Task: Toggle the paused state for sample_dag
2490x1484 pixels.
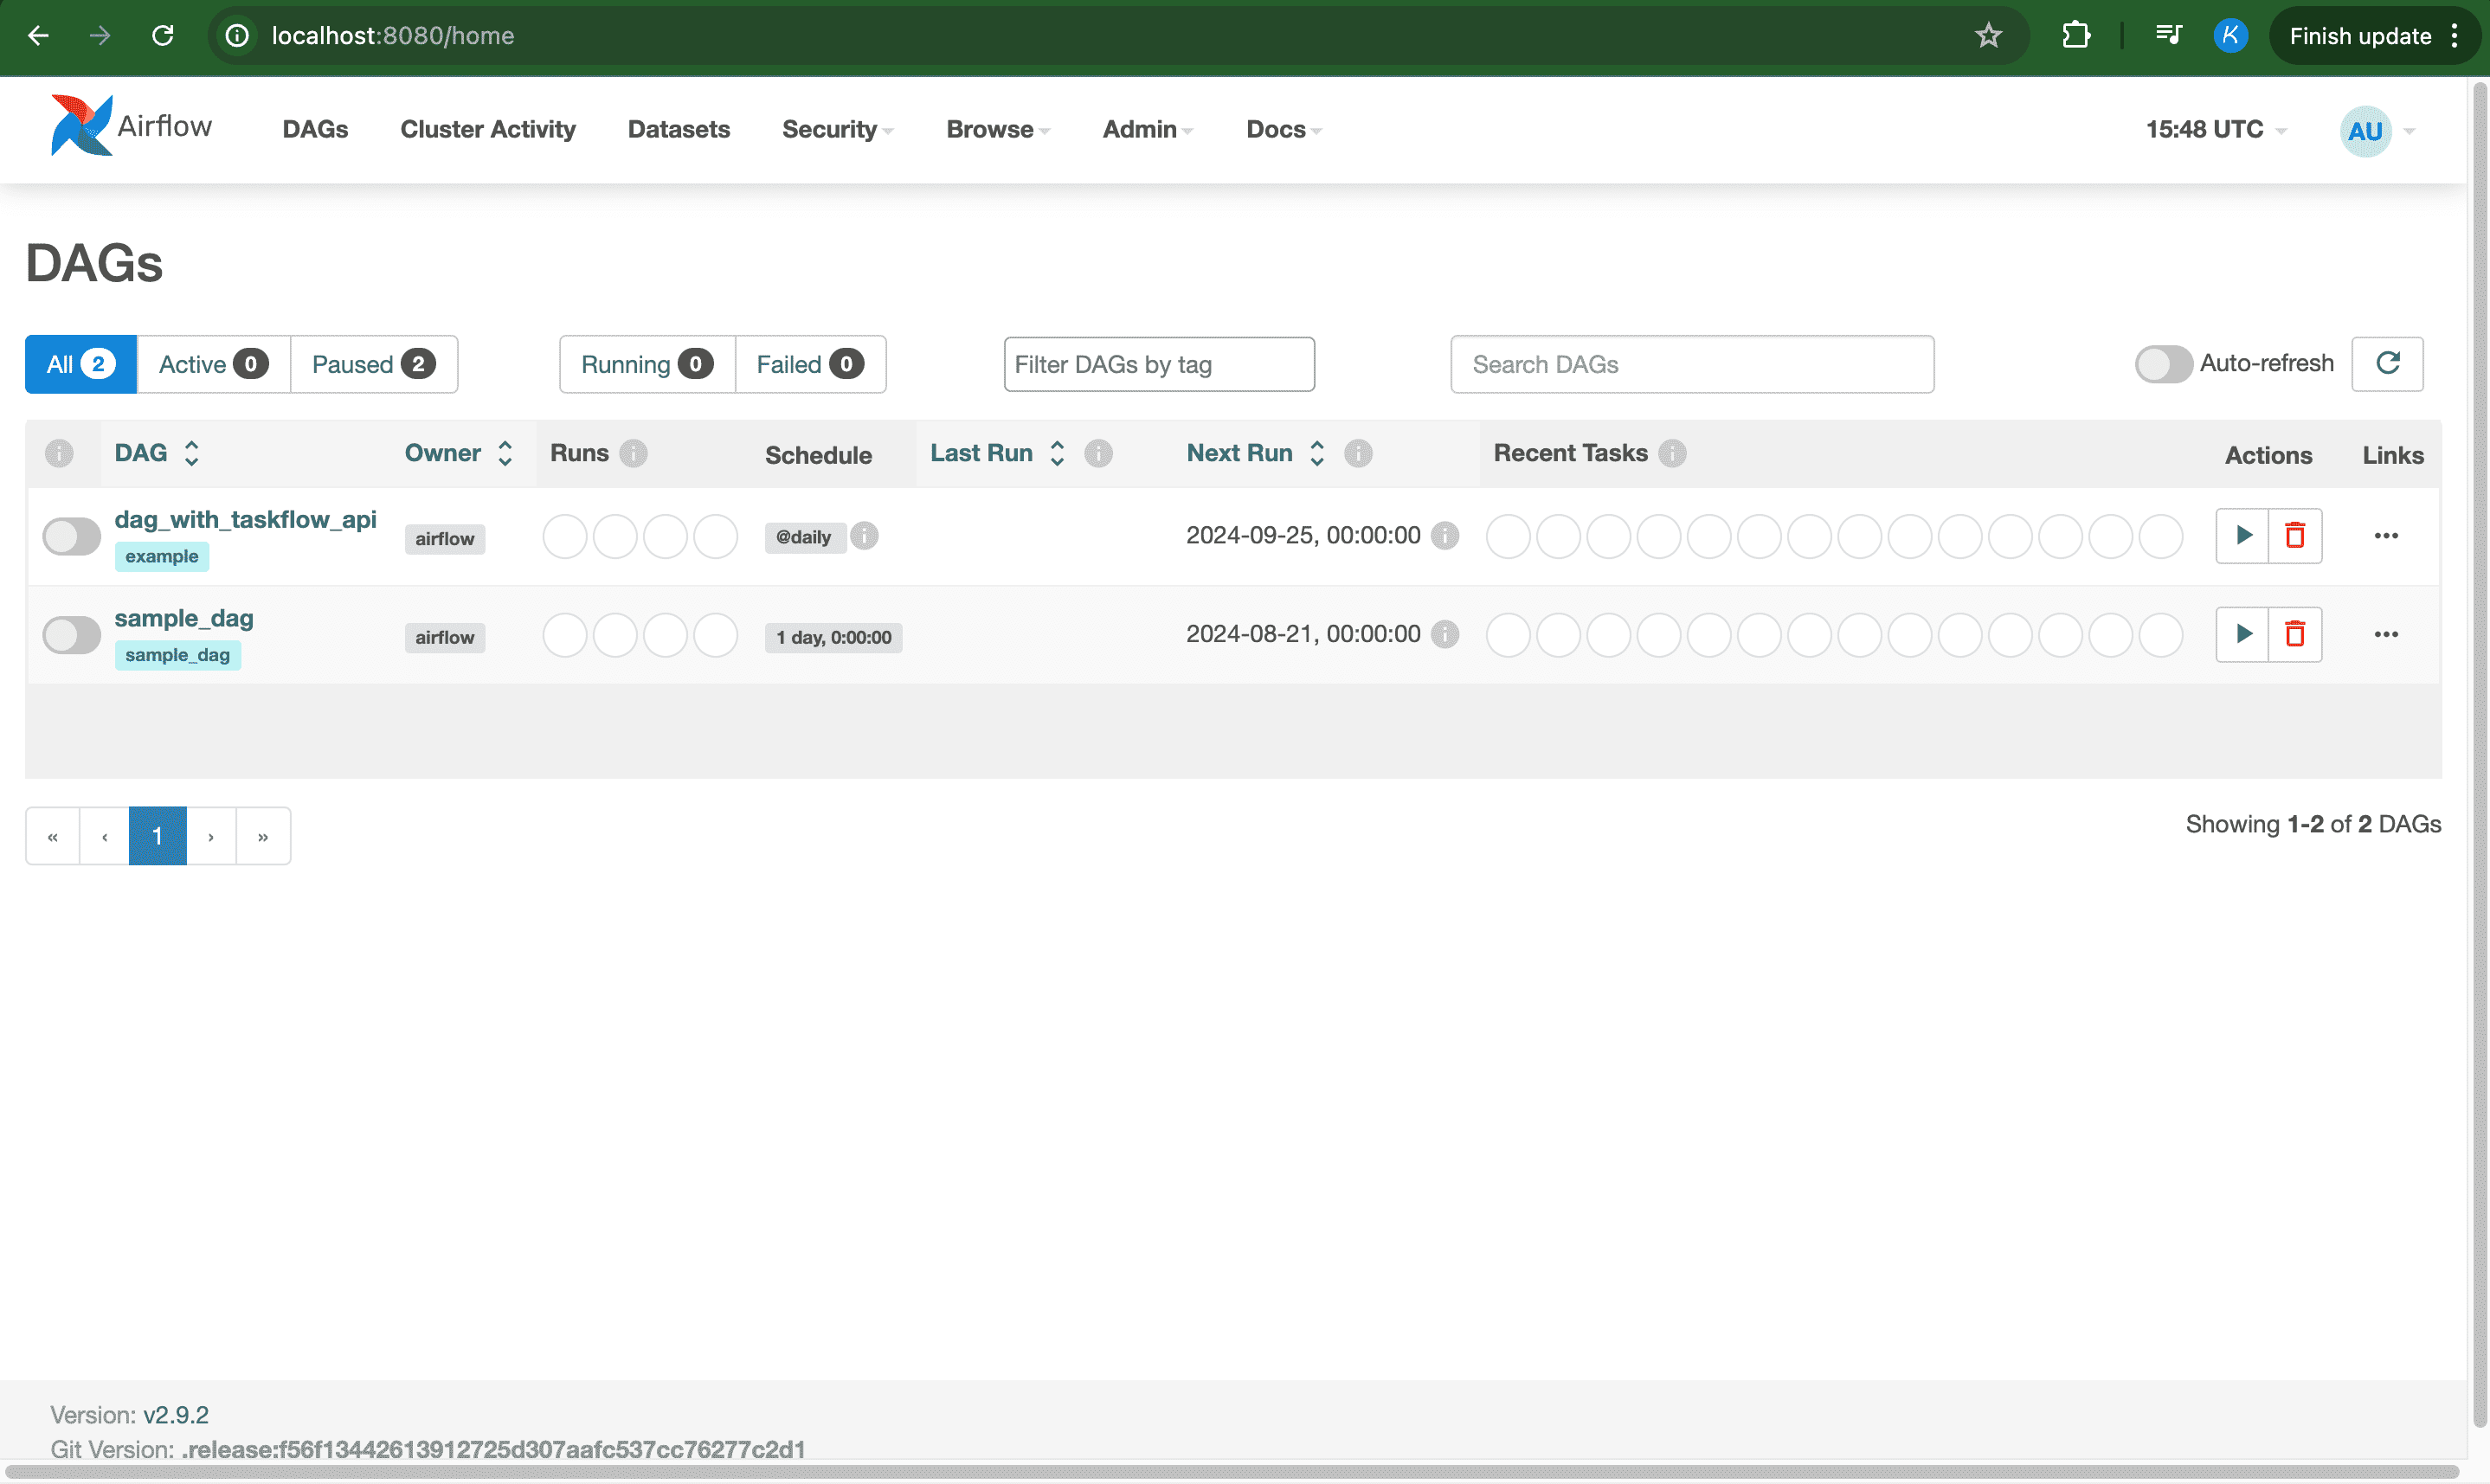Action: click(x=73, y=633)
